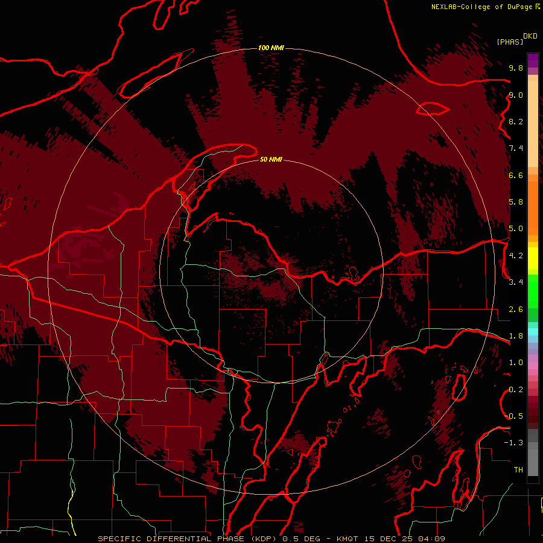Select the -0.5 legend tick label

(x=513, y=416)
